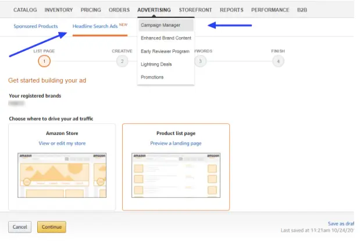Open the REPORTS menu
Image resolution: width=360 pixels, height=241 pixels.
point(231,10)
